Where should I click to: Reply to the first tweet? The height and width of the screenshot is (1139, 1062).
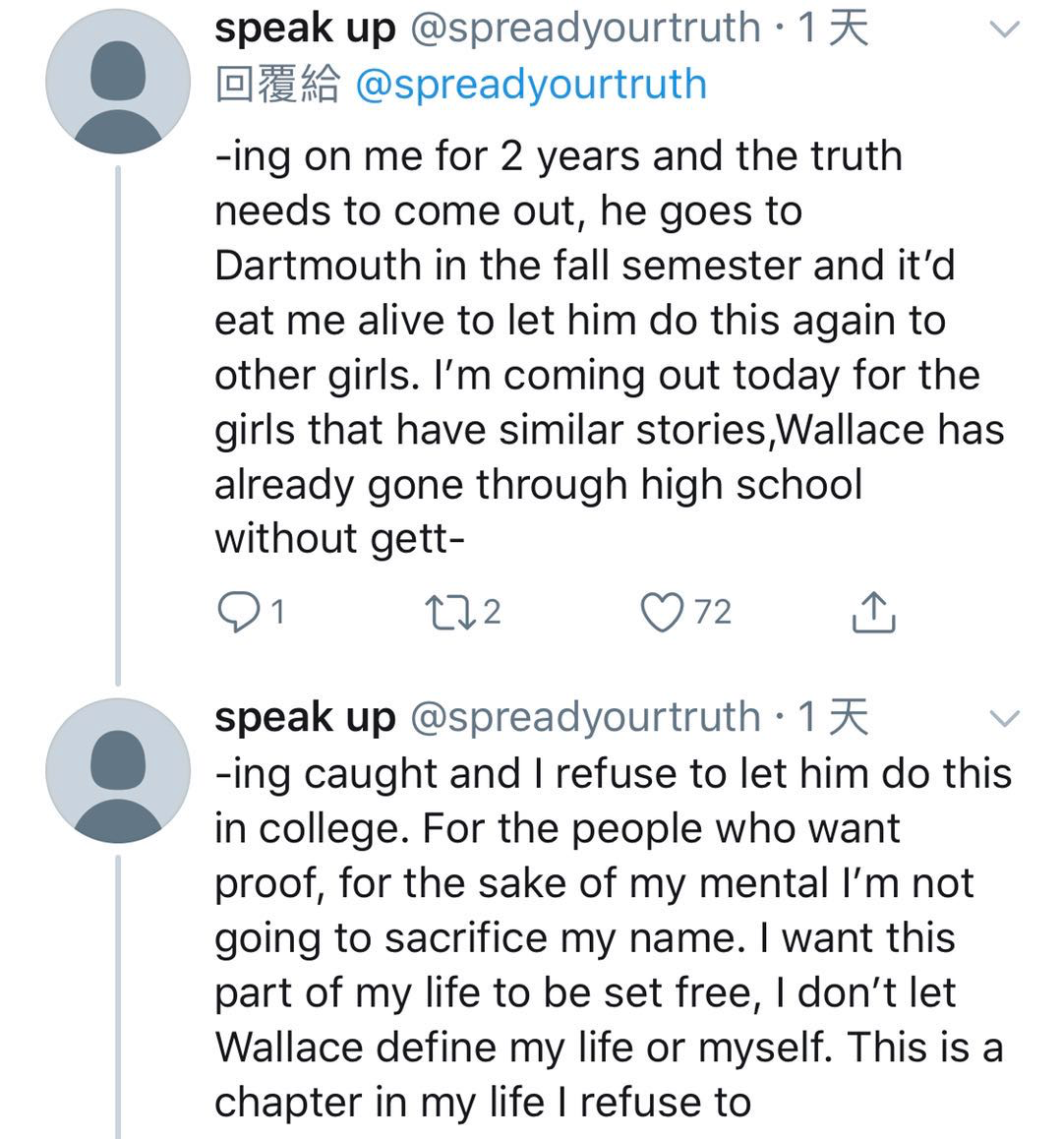coord(234,613)
